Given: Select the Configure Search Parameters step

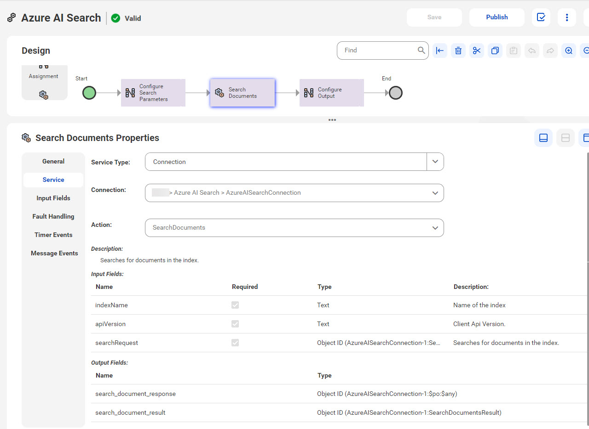Looking at the screenshot, I should pos(153,93).
